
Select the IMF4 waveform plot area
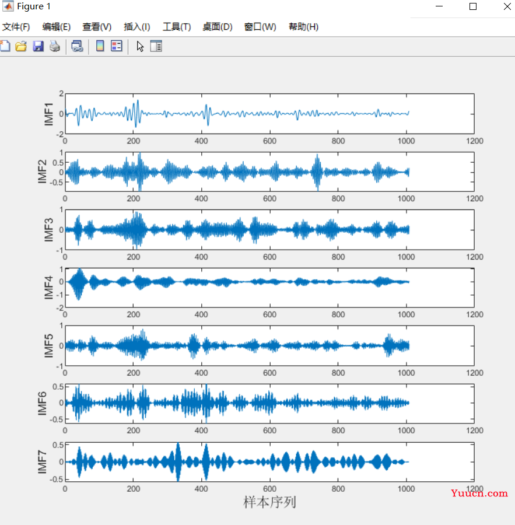269,288
